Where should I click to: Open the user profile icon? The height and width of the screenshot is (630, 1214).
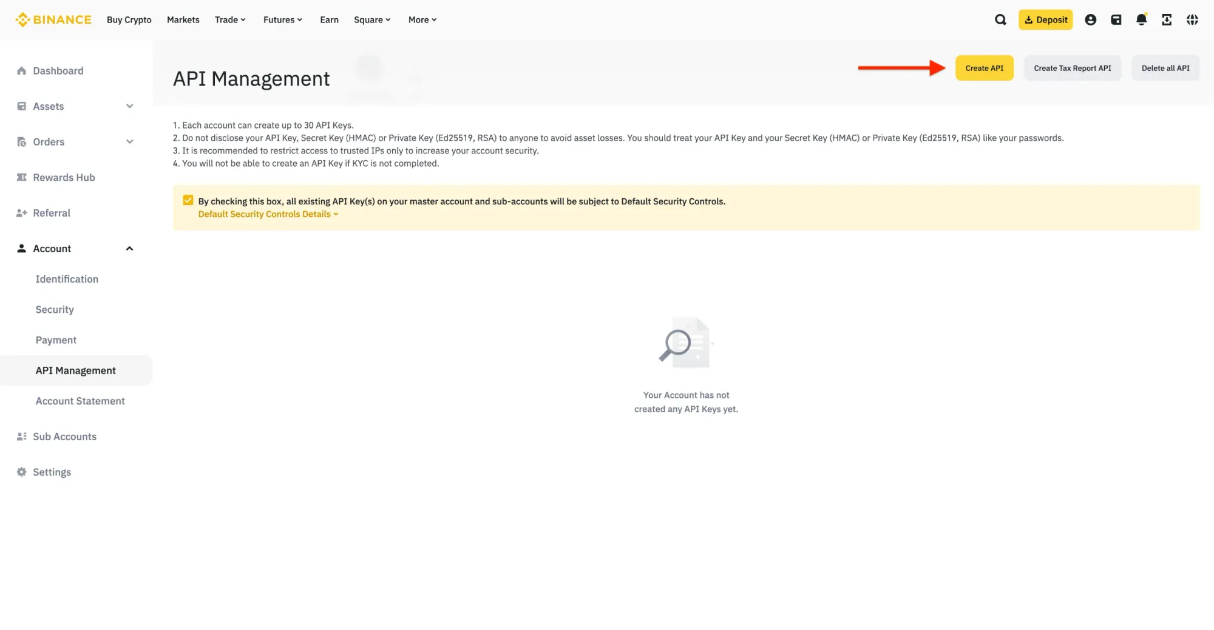pyautogui.click(x=1090, y=20)
